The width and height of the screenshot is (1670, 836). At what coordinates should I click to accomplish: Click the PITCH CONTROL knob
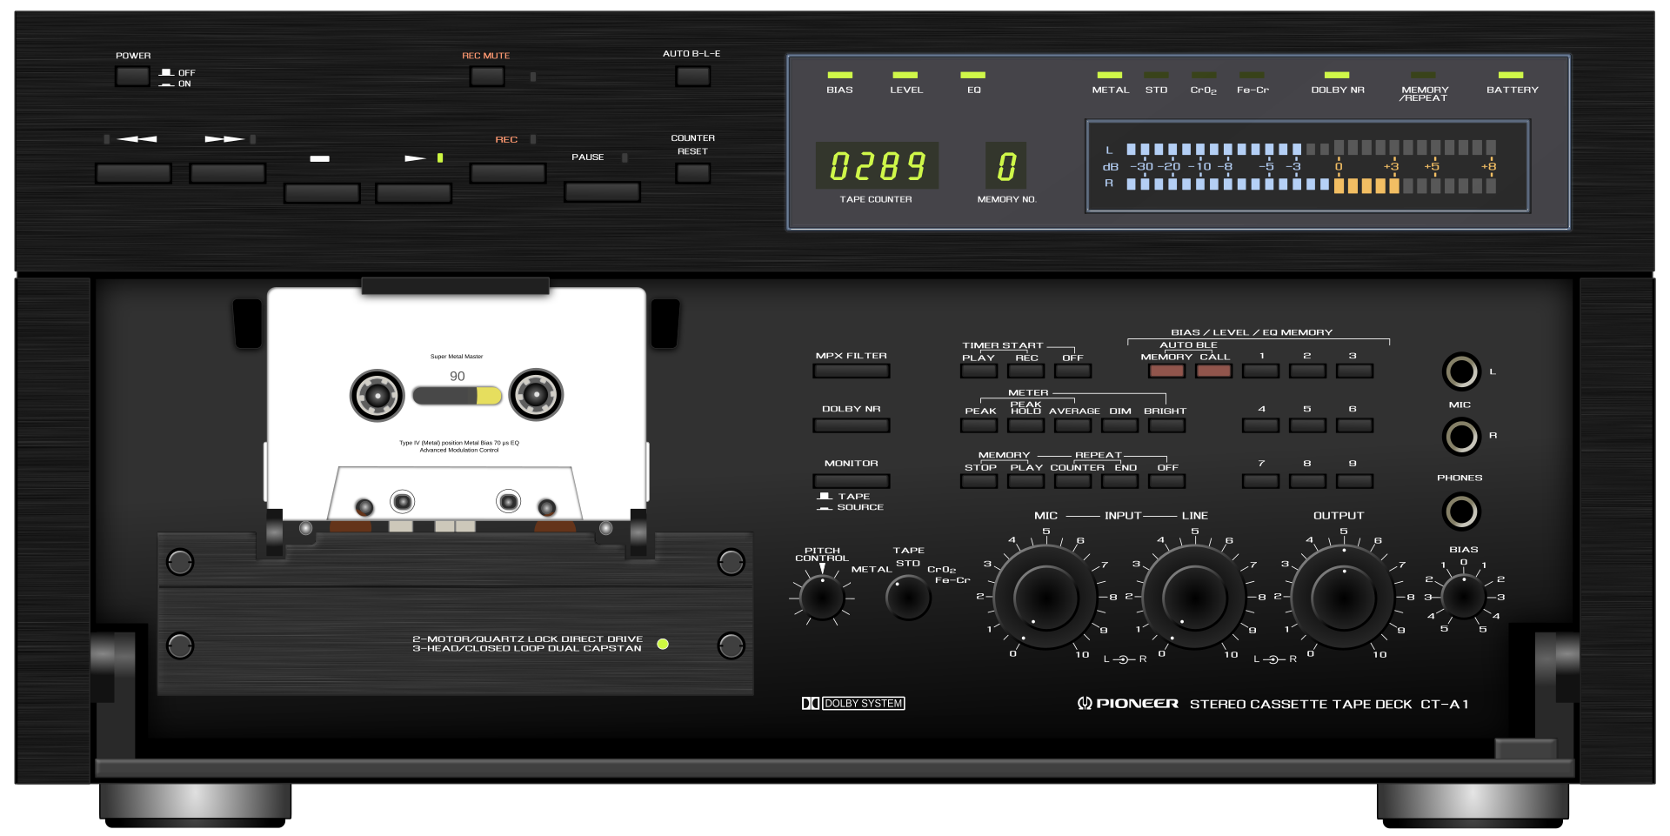[x=821, y=598]
